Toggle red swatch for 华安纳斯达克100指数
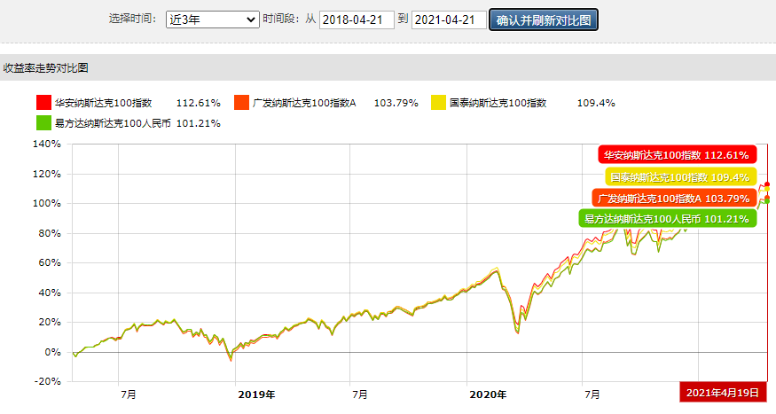The height and width of the screenshot is (414, 776). (x=43, y=102)
